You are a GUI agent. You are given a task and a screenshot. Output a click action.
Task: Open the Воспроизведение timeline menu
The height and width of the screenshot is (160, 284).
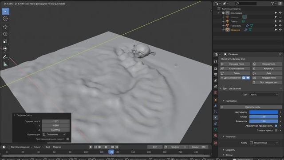(x=21, y=147)
